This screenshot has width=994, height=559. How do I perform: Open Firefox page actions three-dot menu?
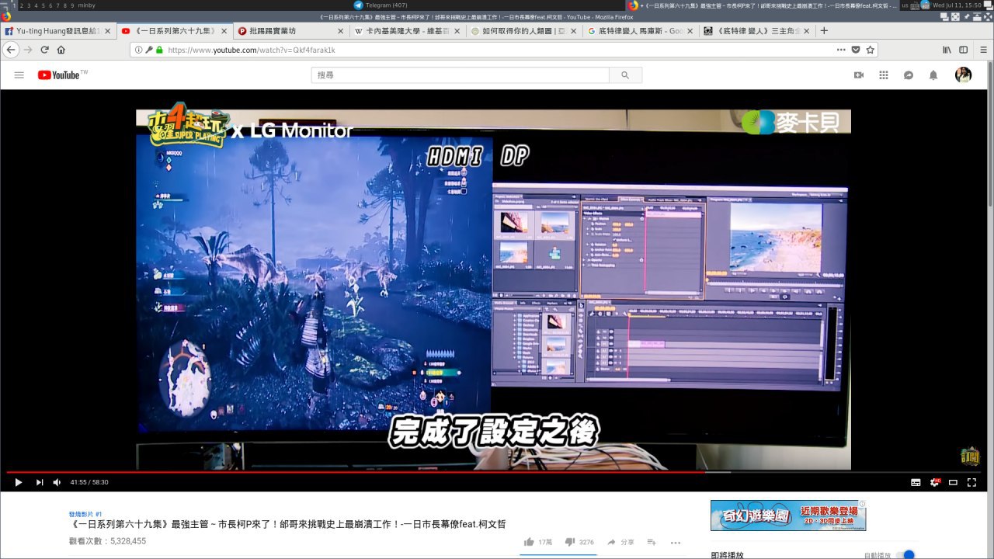click(x=841, y=50)
